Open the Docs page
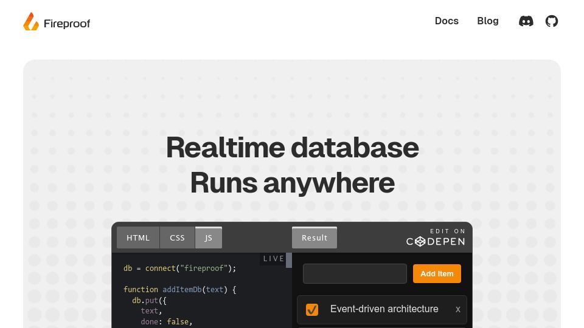The height and width of the screenshot is (328, 584). click(x=447, y=21)
